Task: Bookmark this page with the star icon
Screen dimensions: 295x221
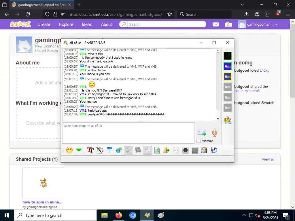Action: [x=169, y=14]
